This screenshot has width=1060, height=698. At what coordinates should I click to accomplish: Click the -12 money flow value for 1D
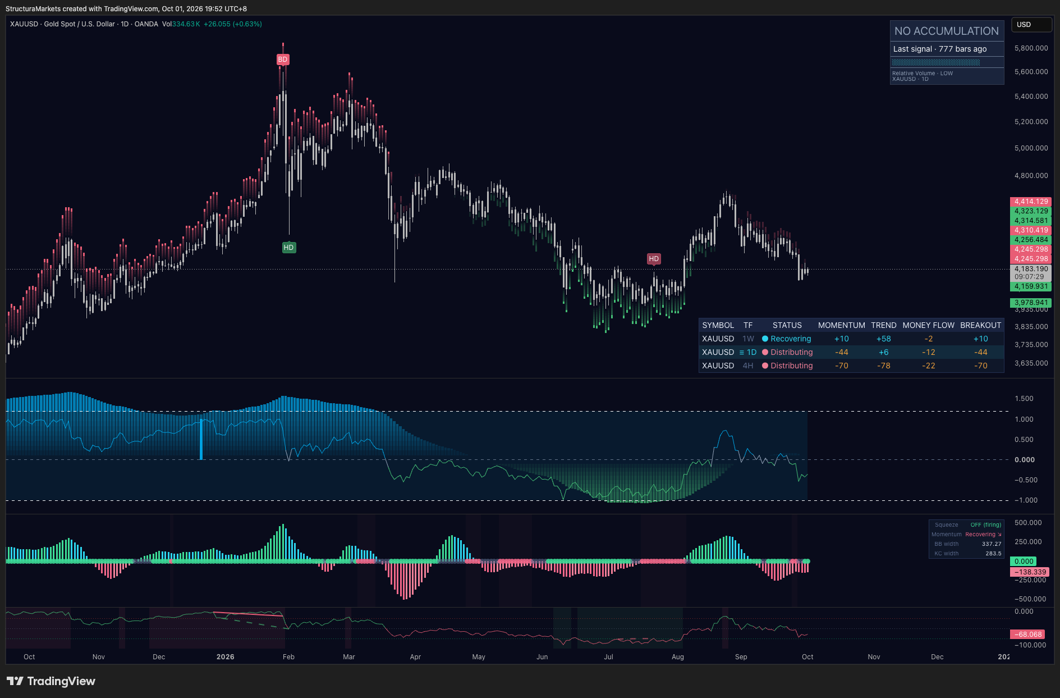pyautogui.click(x=928, y=352)
